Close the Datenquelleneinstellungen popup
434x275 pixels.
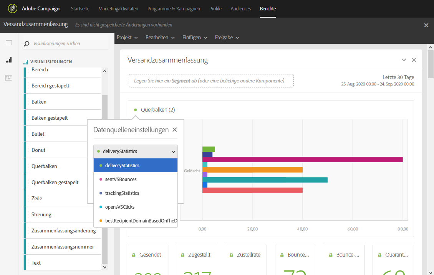pos(175,130)
